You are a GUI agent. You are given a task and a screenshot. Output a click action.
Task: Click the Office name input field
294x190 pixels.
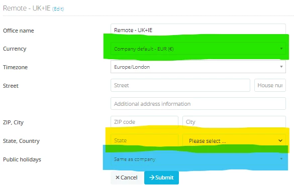[x=198, y=30]
